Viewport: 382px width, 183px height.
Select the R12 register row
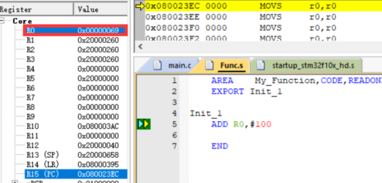75,146
